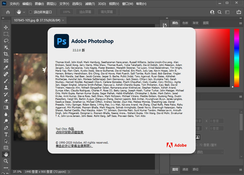Screen dimensions: 244x175
Task: Open the File menu
Action: point(14,4)
